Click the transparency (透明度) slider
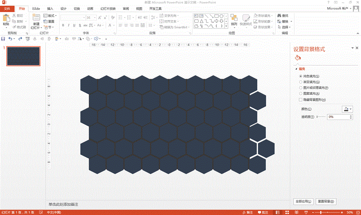Image resolution: width=361 pixels, height=215 pixels. pos(321,117)
